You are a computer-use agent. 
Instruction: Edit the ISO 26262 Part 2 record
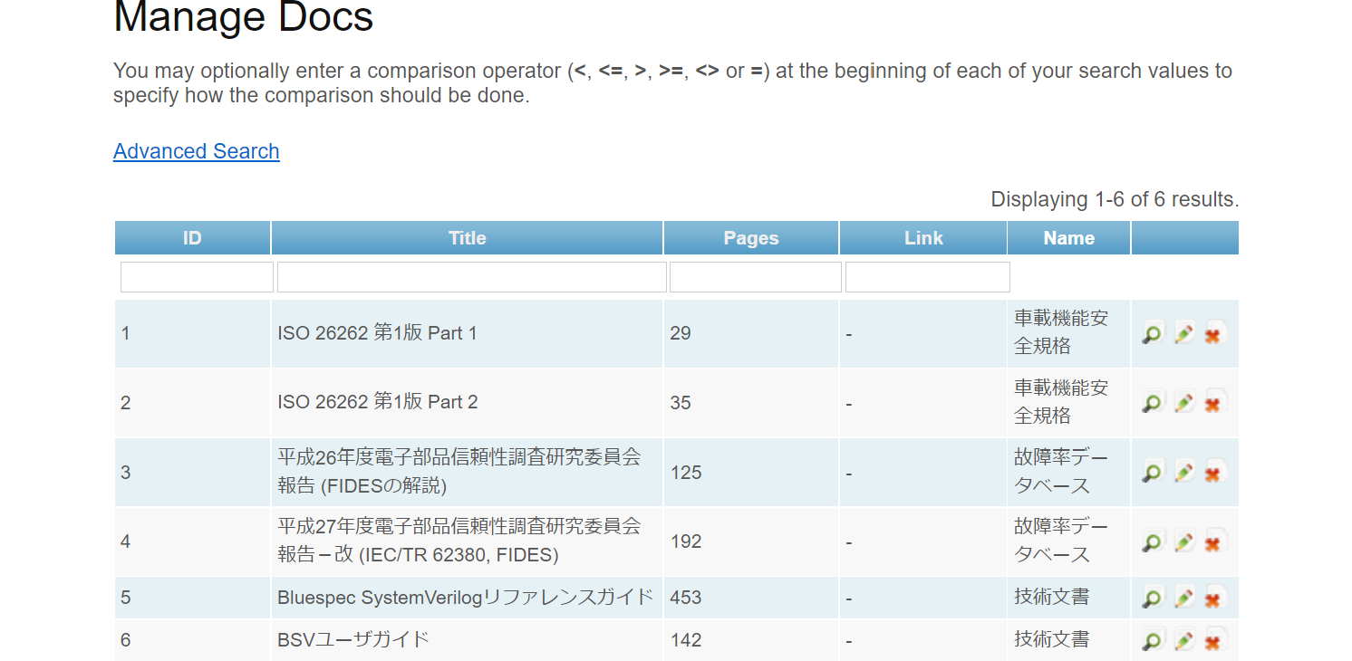coord(1183,403)
